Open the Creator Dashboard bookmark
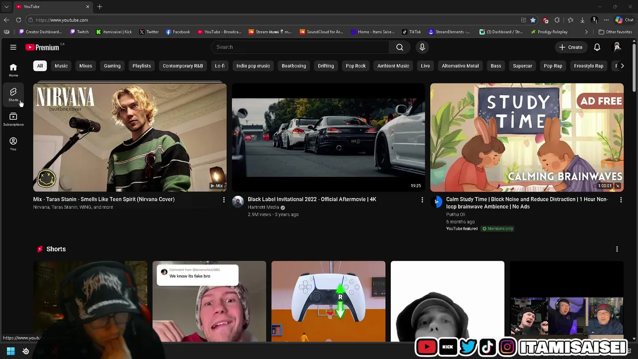The height and width of the screenshot is (359, 638). coord(40,32)
